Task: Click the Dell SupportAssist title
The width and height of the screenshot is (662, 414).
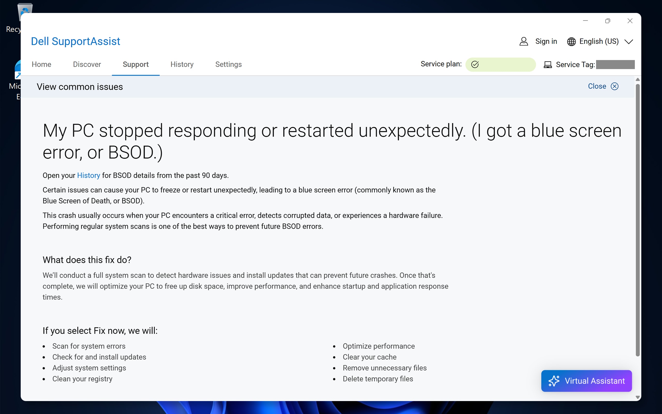Action: (x=76, y=41)
